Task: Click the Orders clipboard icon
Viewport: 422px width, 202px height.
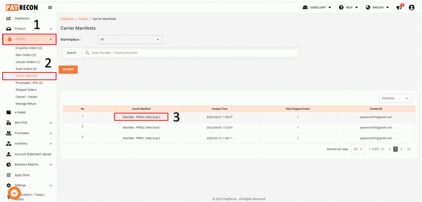Action: [10, 39]
